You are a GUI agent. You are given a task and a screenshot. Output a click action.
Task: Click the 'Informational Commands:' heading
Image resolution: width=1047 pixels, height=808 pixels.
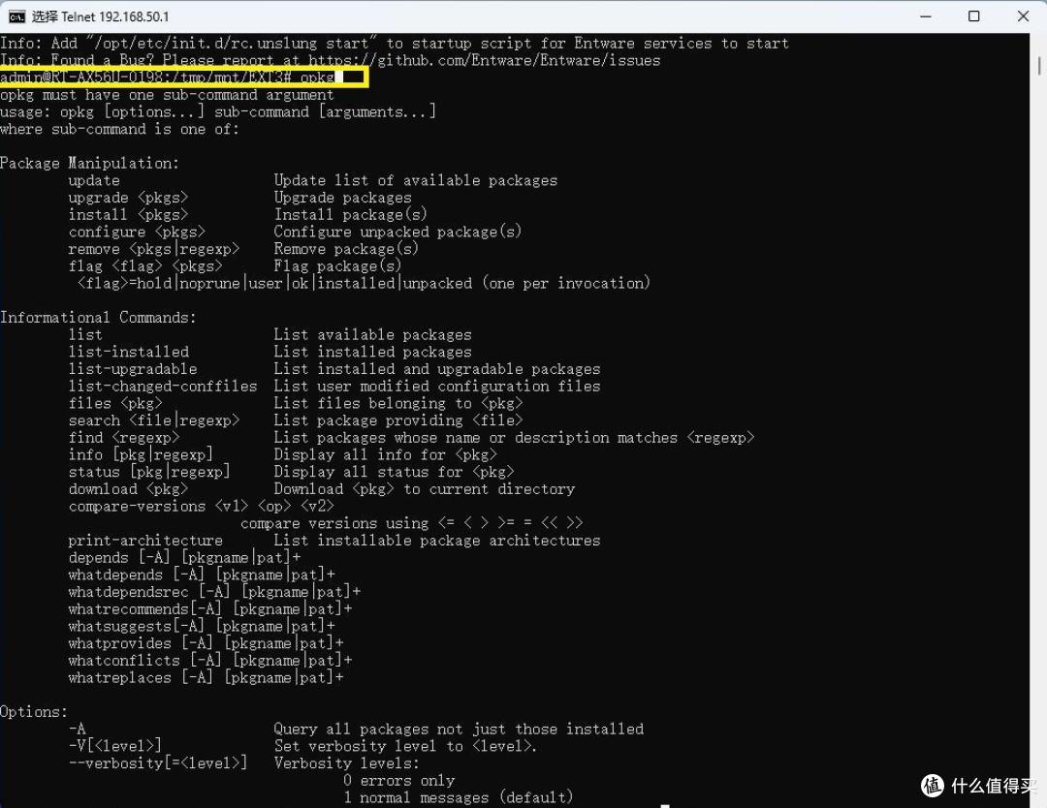click(x=98, y=318)
